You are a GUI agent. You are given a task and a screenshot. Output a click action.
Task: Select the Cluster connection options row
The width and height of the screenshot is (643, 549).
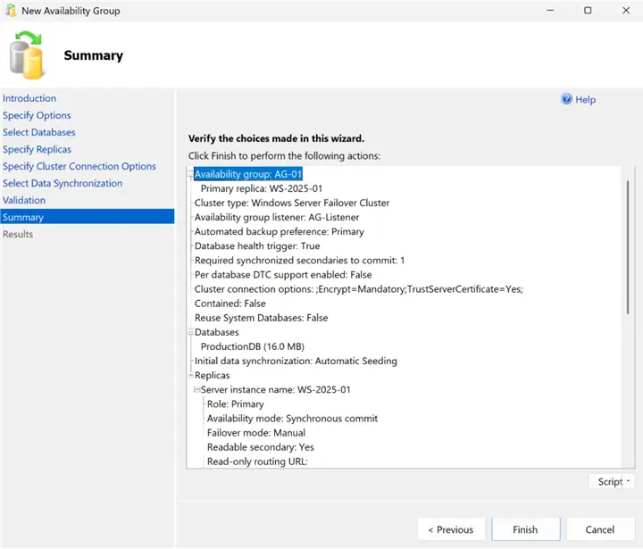pyautogui.click(x=359, y=289)
